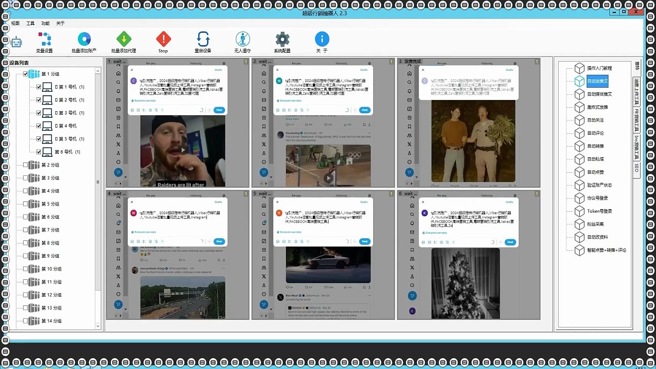
Task: Select the 第 12 分组 row
Action: click(51, 295)
